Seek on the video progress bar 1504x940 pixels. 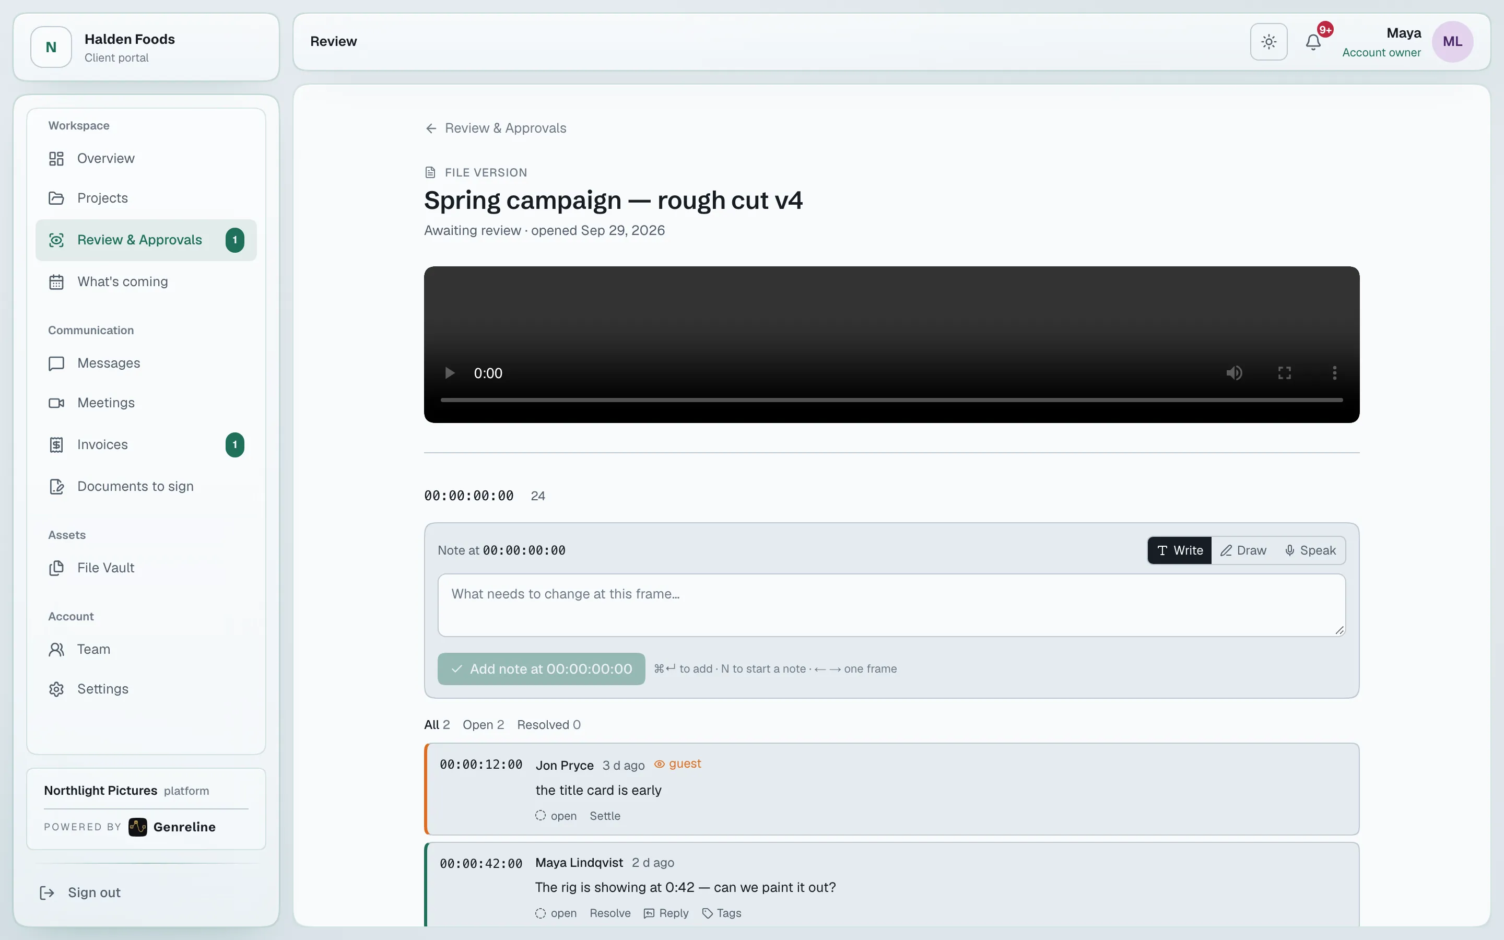pyautogui.click(x=891, y=399)
